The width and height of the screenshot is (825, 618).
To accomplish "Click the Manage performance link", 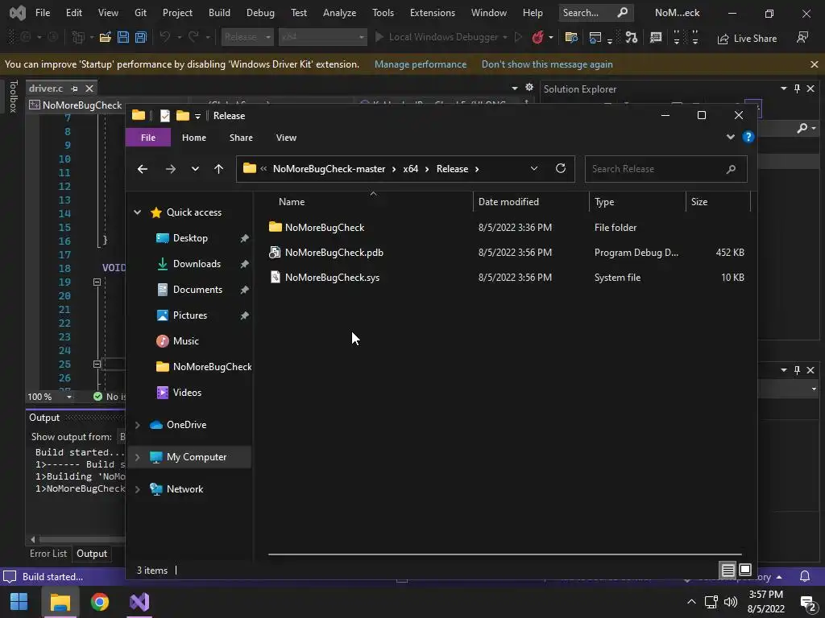I will tap(421, 64).
